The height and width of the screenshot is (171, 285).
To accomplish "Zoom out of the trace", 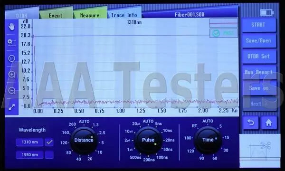I will 11,90.
